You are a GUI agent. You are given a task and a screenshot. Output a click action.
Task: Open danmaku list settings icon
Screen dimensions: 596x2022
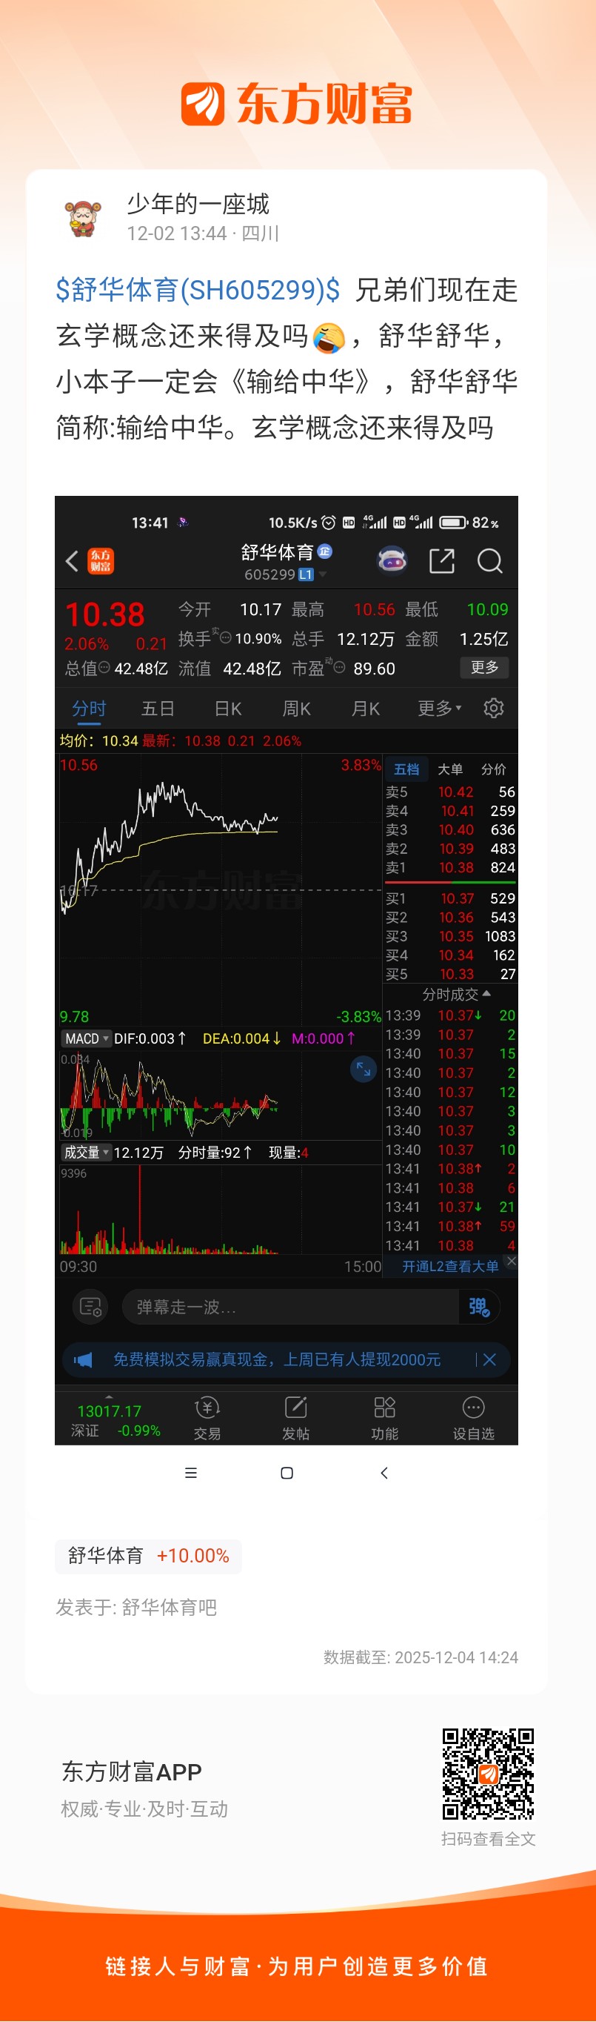tap(90, 1307)
